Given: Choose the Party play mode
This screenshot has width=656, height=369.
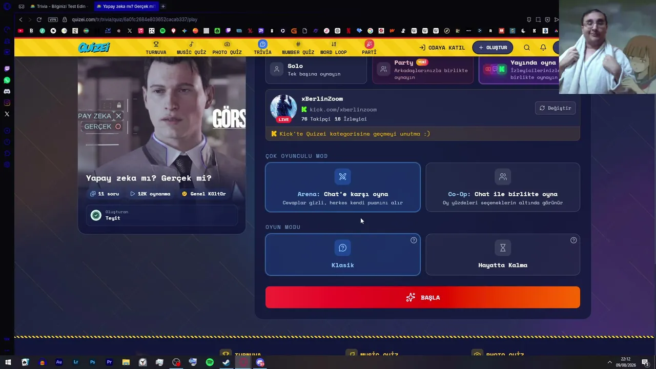Looking at the screenshot, I should pos(423,70).
